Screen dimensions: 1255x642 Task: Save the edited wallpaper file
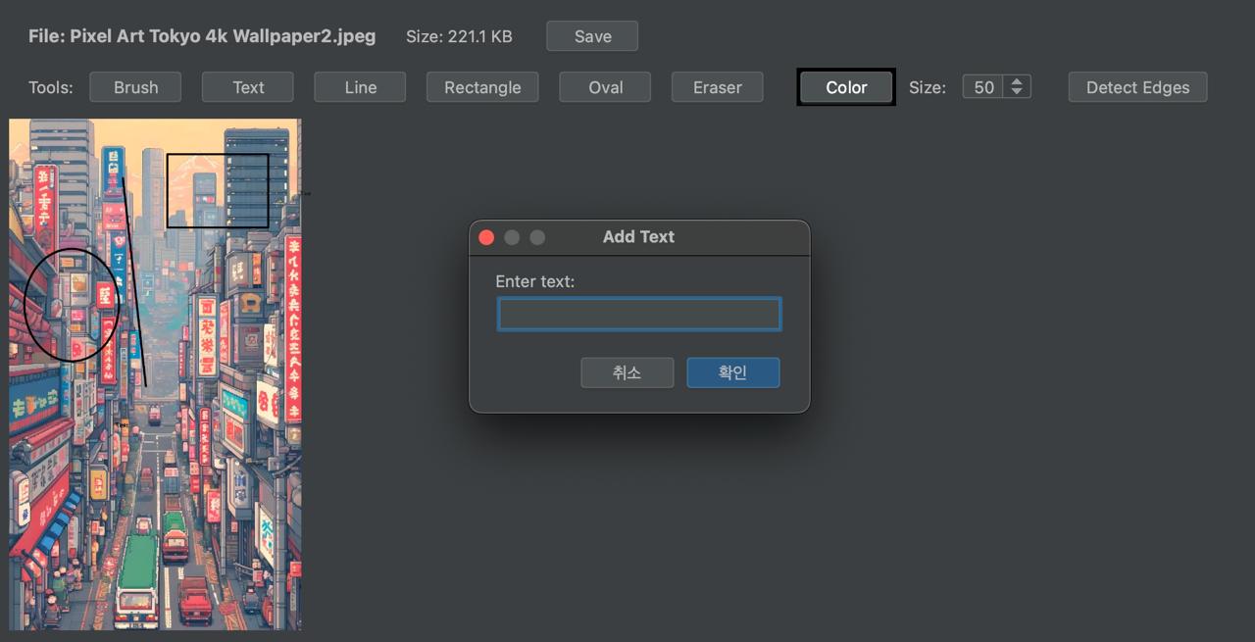(591, 35)
